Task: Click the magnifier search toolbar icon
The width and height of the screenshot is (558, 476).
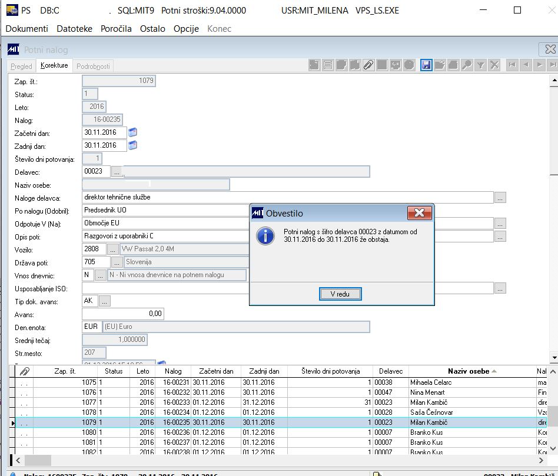Action: click(467, 65)
